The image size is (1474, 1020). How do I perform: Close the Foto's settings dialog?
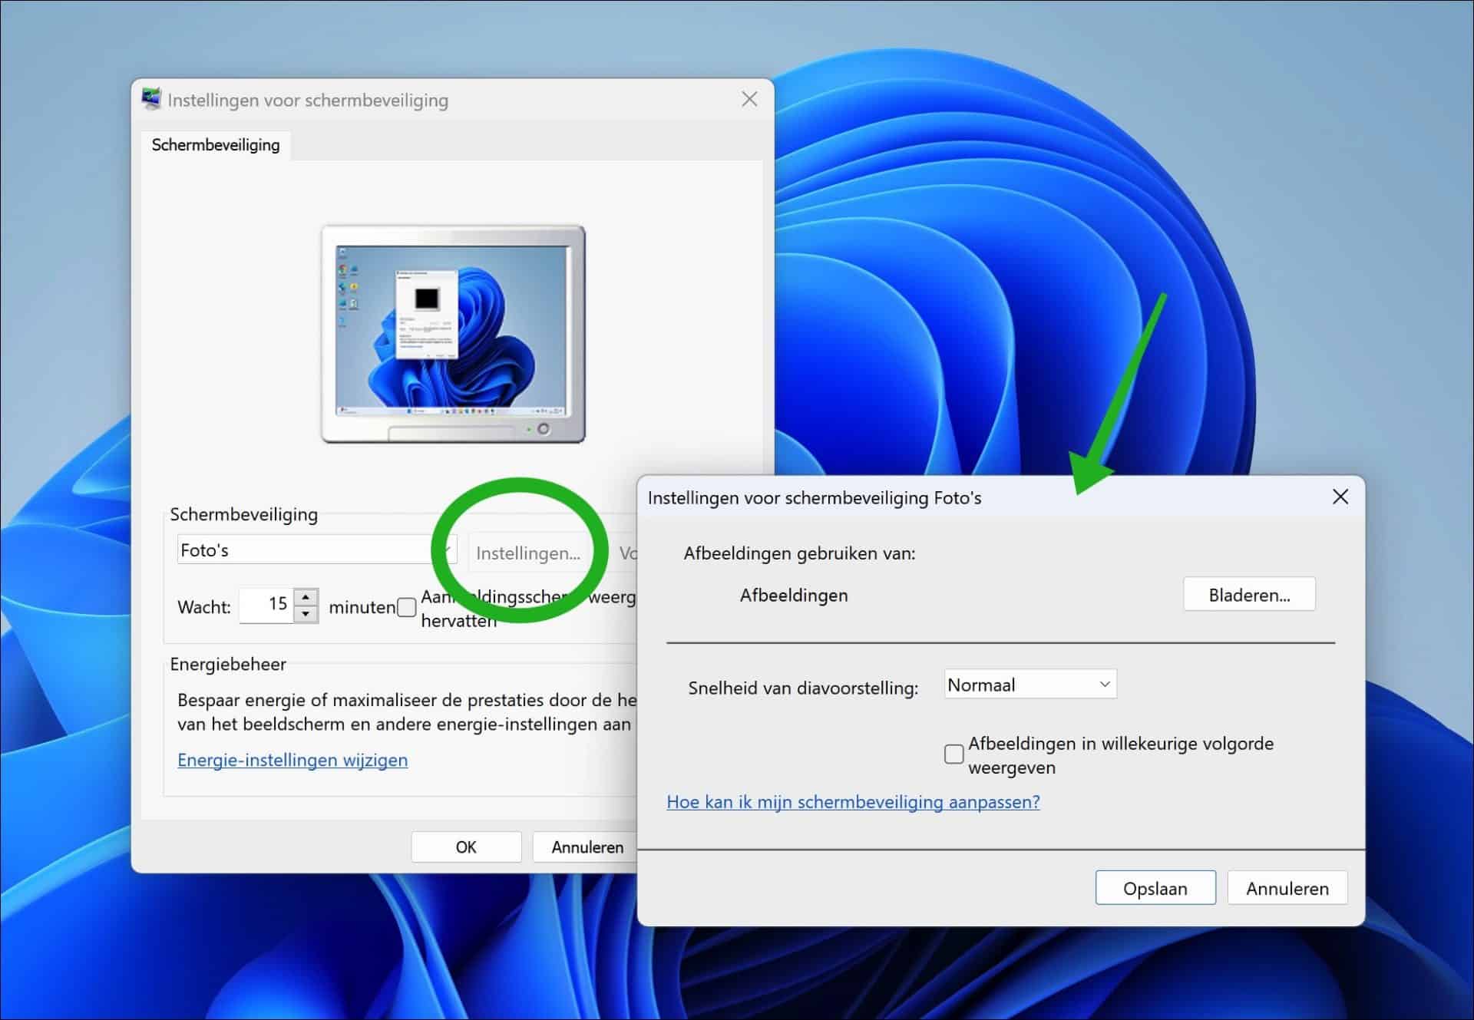pos(1340,497)
